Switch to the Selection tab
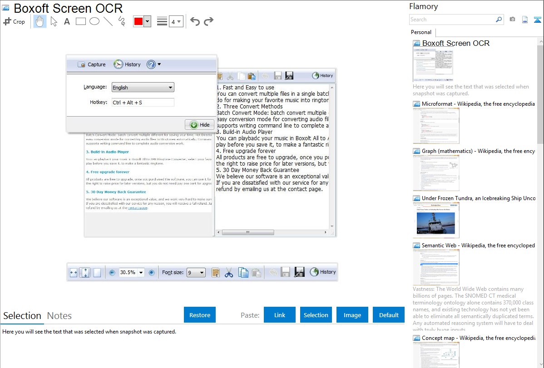The height and width of the screenshot is (368, 544). (22, 316)
